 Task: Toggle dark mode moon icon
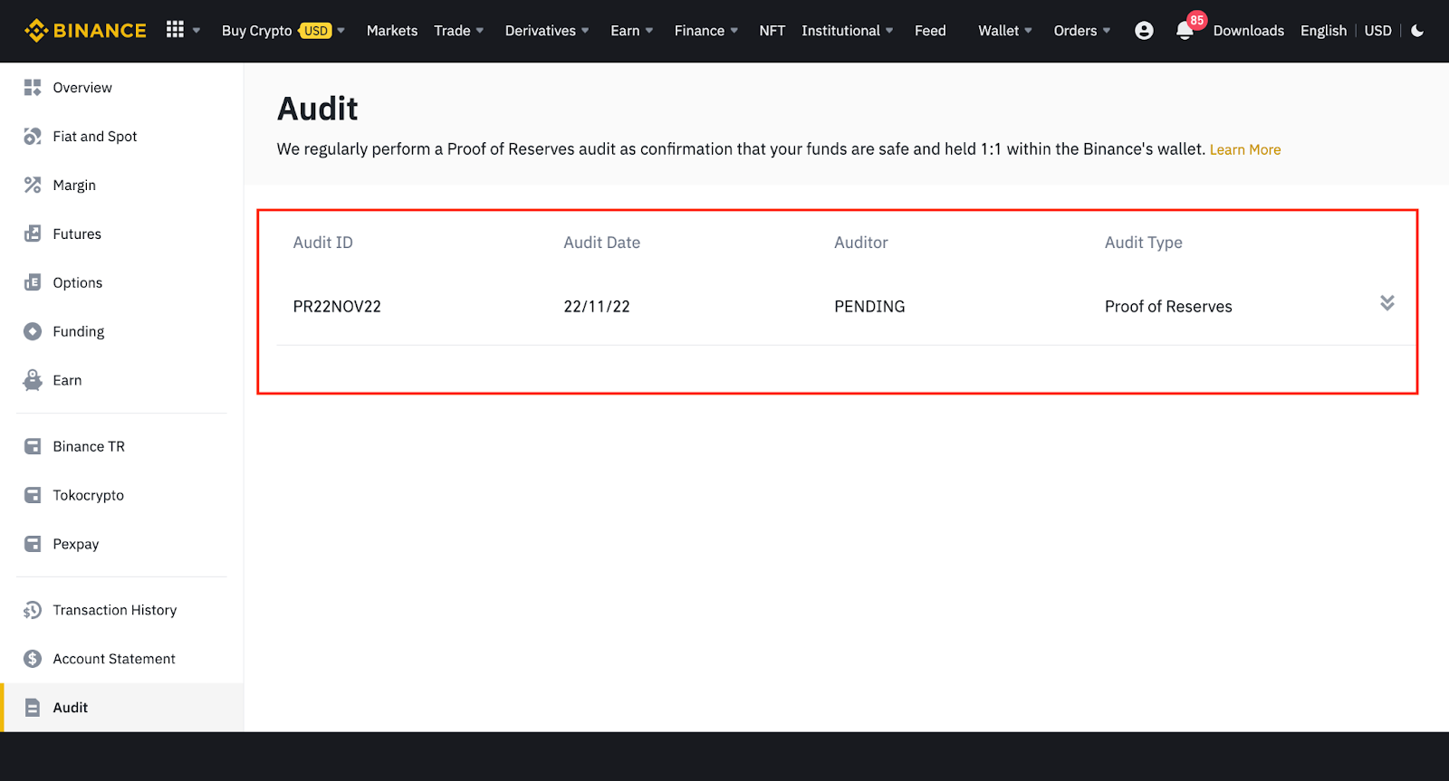pyautogui.click(x=1417, y=31)
